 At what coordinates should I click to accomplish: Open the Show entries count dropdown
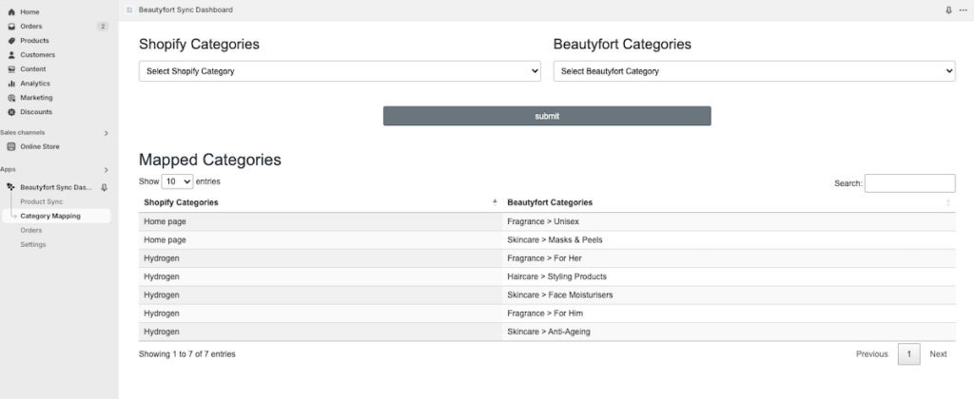click(177, 181)
